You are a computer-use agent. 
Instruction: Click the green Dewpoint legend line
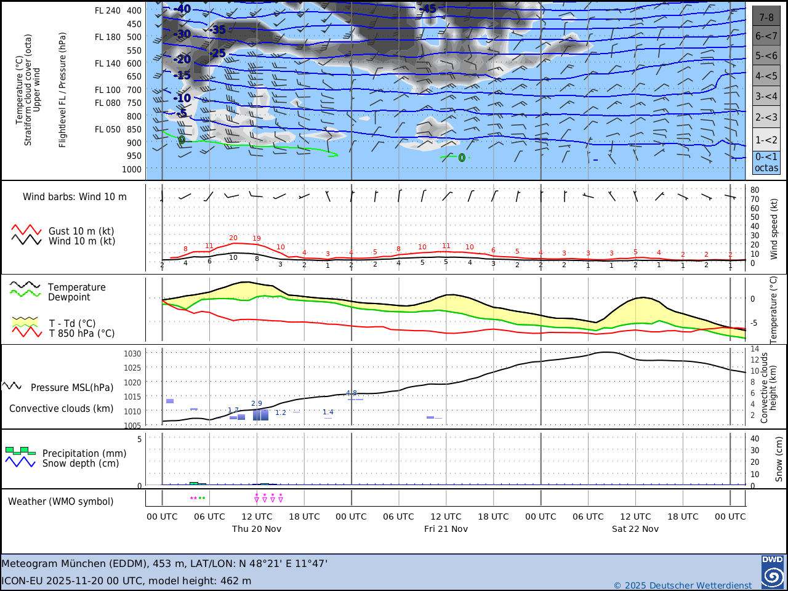coord(25,293)
